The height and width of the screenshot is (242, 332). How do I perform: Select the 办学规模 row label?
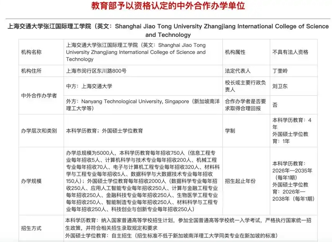coord(31,181)
